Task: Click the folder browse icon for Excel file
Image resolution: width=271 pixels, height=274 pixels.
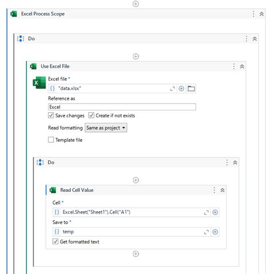Action: pyautogui.click(x=191, y=89)
